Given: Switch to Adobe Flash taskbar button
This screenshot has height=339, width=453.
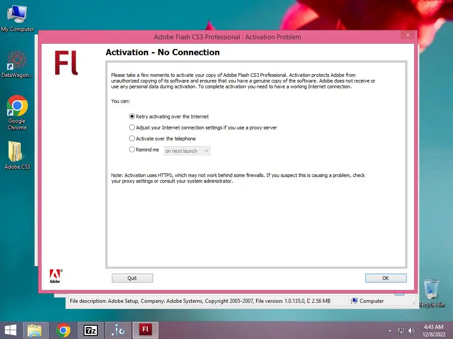Looking at the screenshot, I should [146, 330].
